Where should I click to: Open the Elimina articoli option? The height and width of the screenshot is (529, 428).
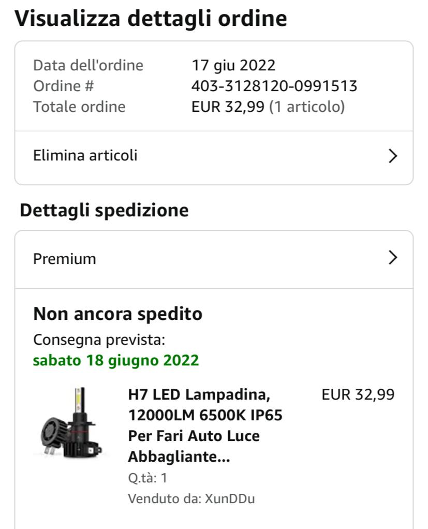click(x=85, y=156)
